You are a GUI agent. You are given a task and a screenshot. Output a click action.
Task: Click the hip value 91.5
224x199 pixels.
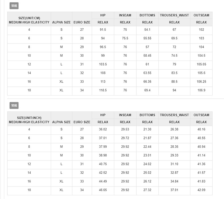coord(103,30)
